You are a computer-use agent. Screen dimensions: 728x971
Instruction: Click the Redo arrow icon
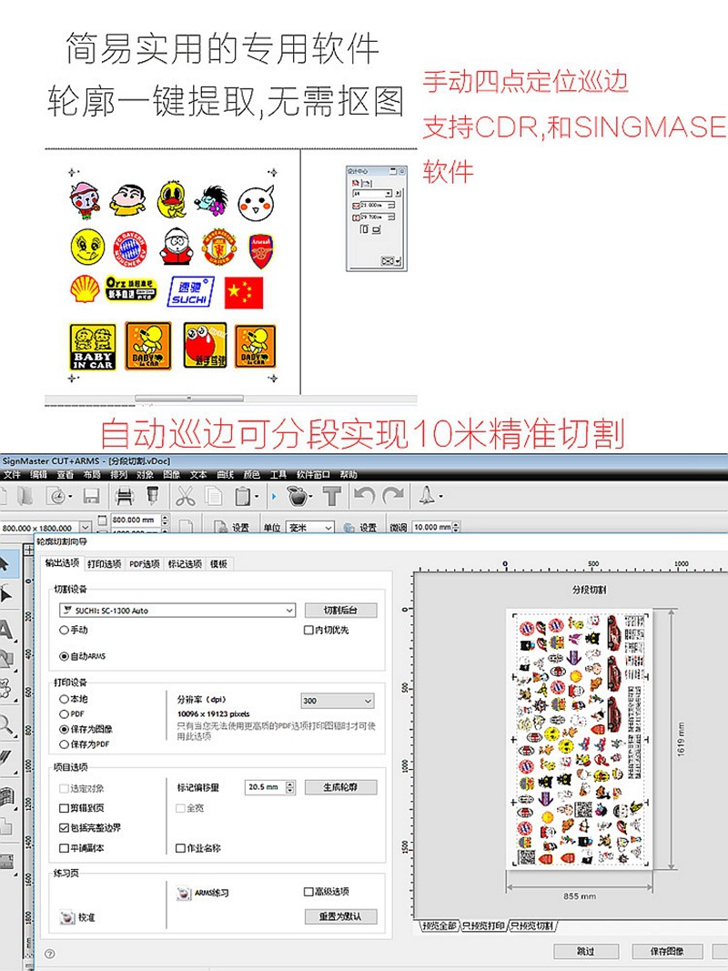[x=392, y=496]
